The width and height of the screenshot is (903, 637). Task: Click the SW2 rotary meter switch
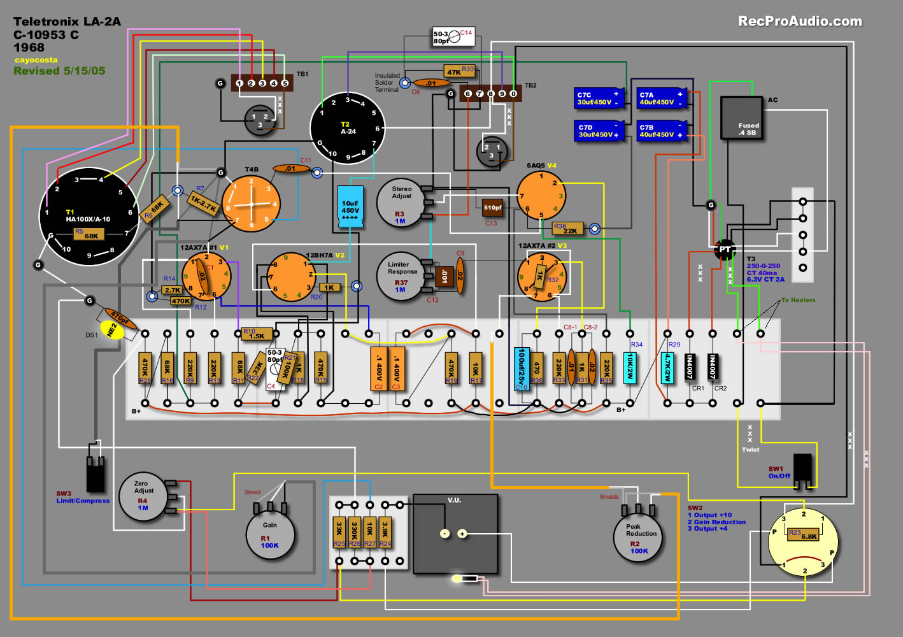click(804, 540)
